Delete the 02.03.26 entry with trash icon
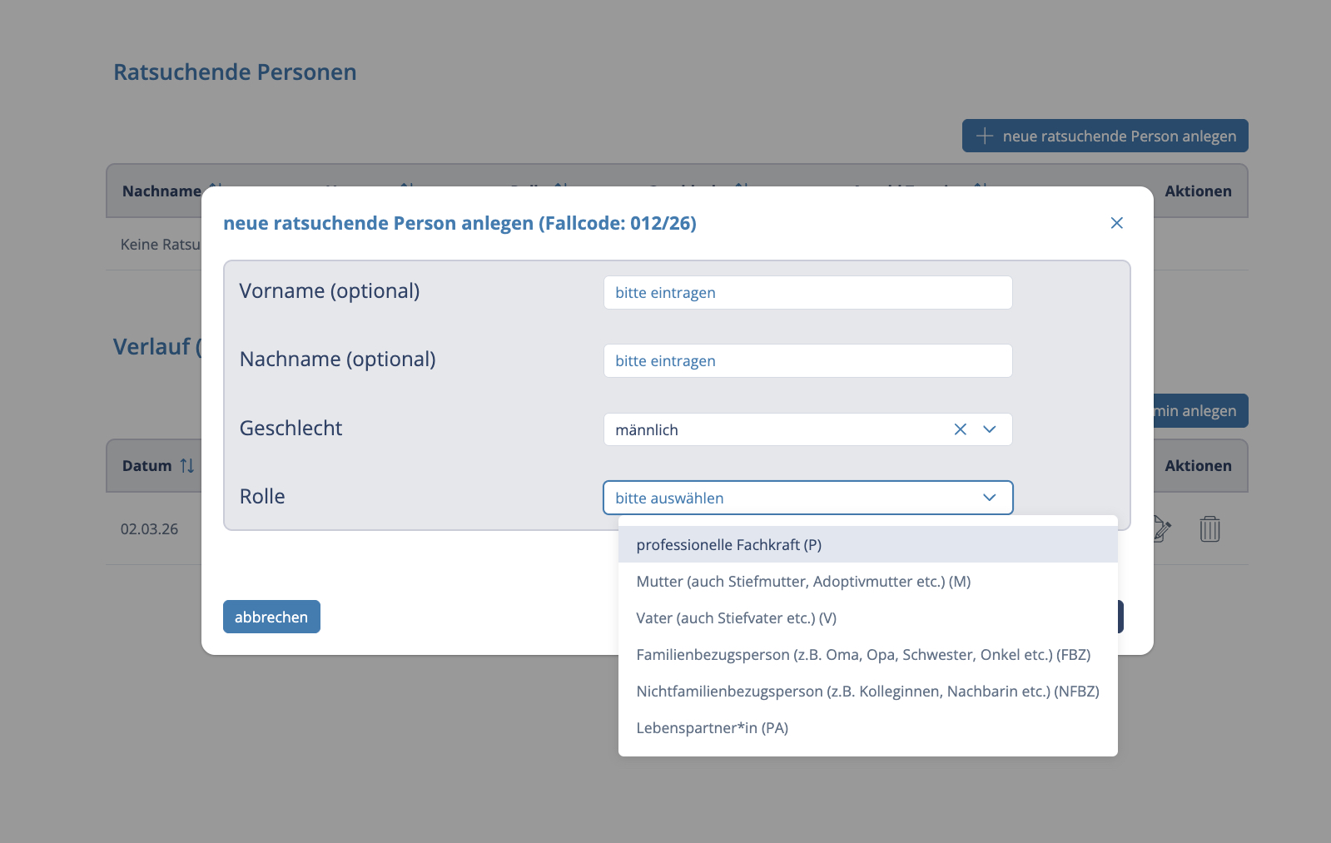This screenshot has width=1331, height=843. pos(1209,529)
